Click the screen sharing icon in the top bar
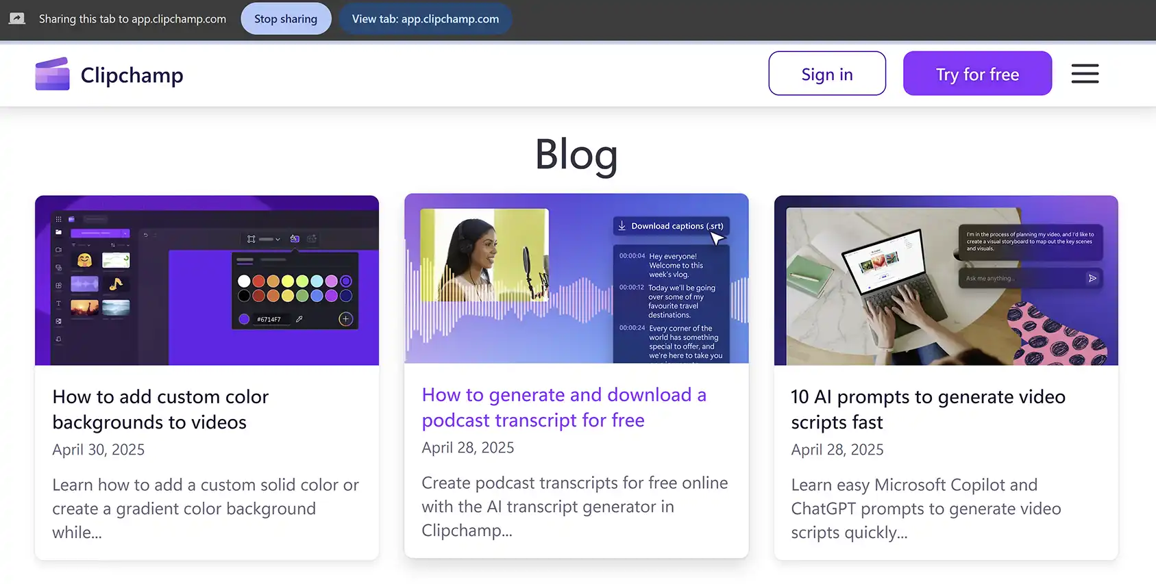 click(x=17, y=18)
